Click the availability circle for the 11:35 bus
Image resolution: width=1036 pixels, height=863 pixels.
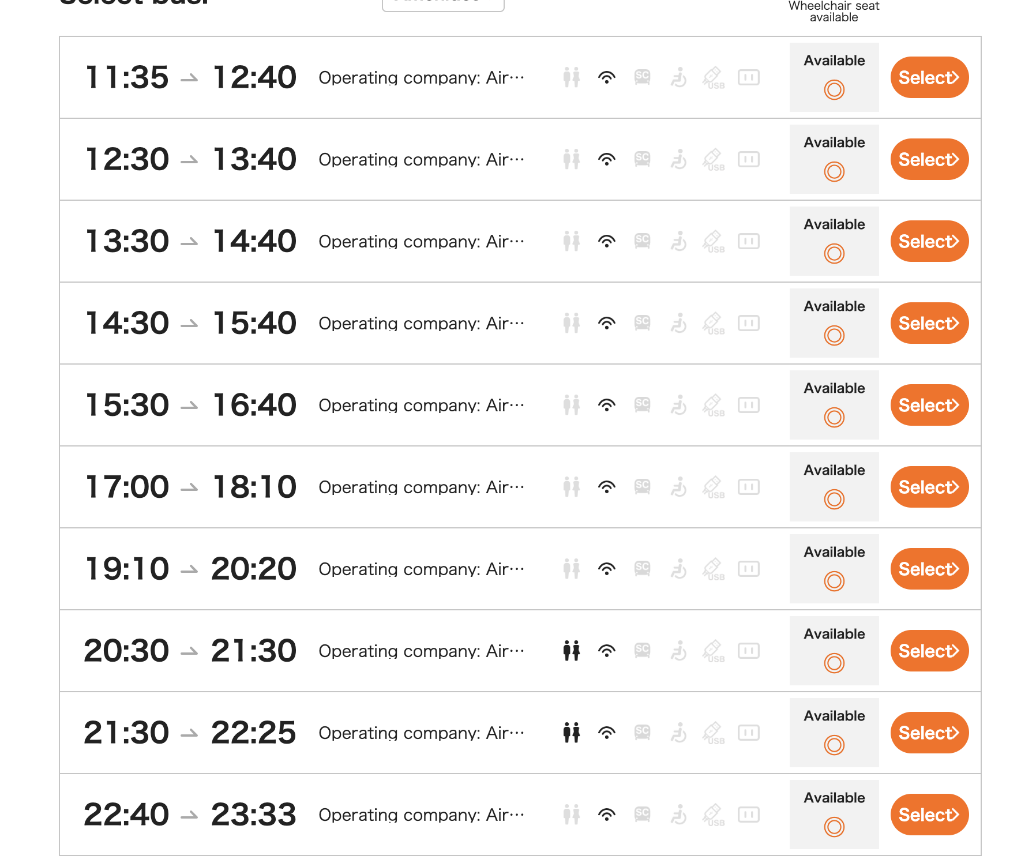coord(834,89)
